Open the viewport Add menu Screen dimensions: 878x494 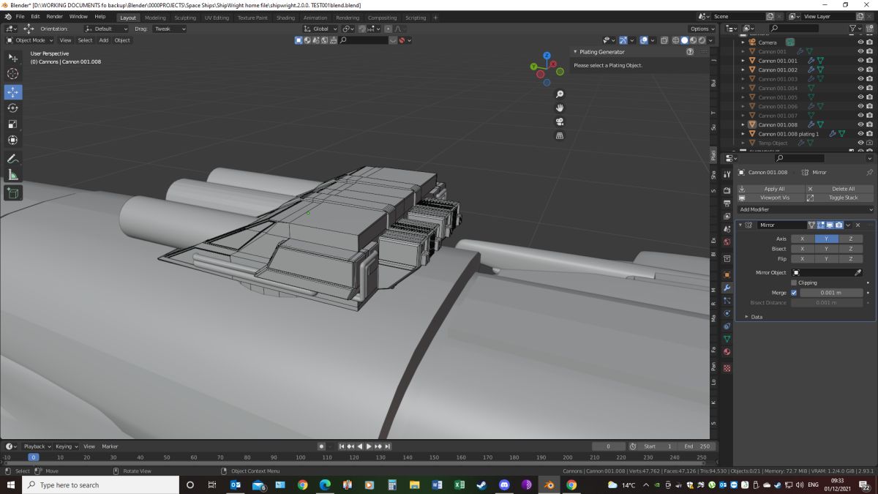coord(104,40)
